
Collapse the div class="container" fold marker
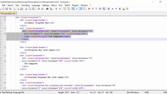(5, 17)
